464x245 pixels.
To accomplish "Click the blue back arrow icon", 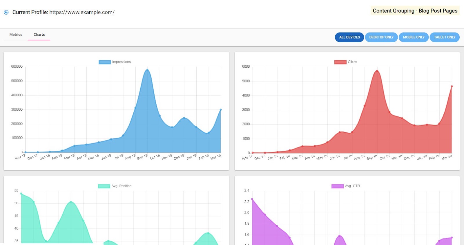I will 6,12.
